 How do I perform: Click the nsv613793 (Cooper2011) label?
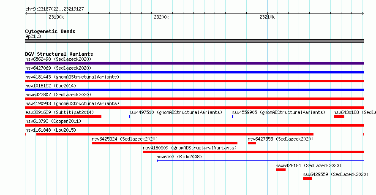click(53, 121)
